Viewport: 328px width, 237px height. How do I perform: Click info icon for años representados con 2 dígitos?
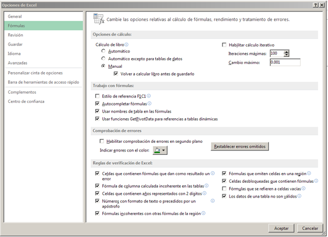pos(204,193)
